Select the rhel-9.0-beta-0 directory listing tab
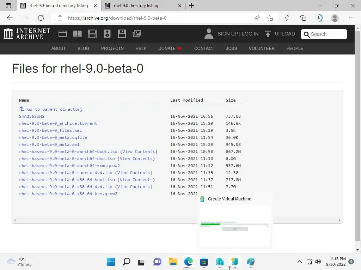The image size is (361, 270). [59, 6]
